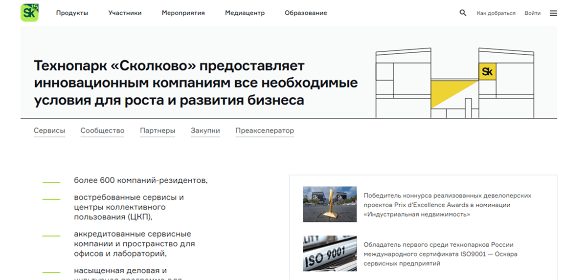Image resolution: width=587 pixels, height=280 pixels.
Task: Open the search magnifier icon
Action: (463, 13)
